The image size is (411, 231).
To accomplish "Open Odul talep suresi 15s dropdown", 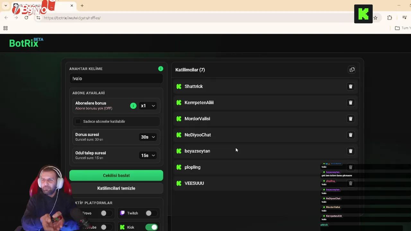I will (x=148, y=155).
